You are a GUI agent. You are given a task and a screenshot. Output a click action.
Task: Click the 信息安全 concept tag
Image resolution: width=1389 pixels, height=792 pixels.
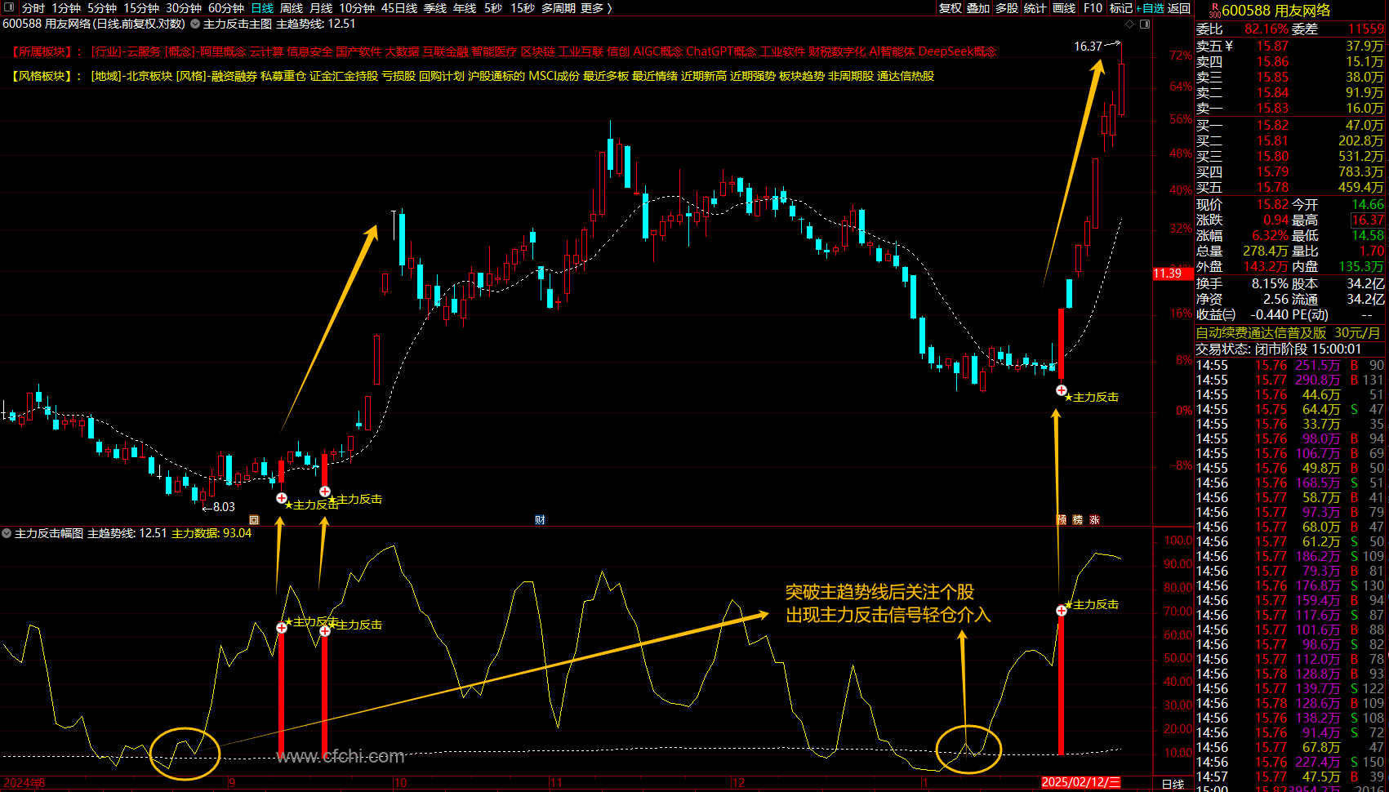click(309, 51)
